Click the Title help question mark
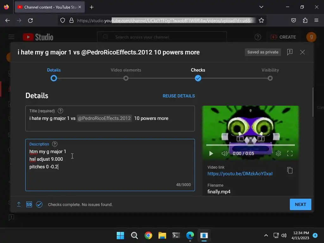324x243 pixels. (x=60, y=111)
